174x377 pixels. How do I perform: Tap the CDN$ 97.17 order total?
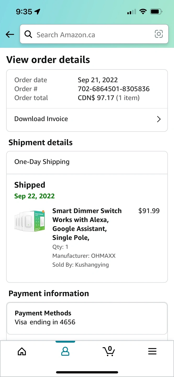(x=96, y=98)
